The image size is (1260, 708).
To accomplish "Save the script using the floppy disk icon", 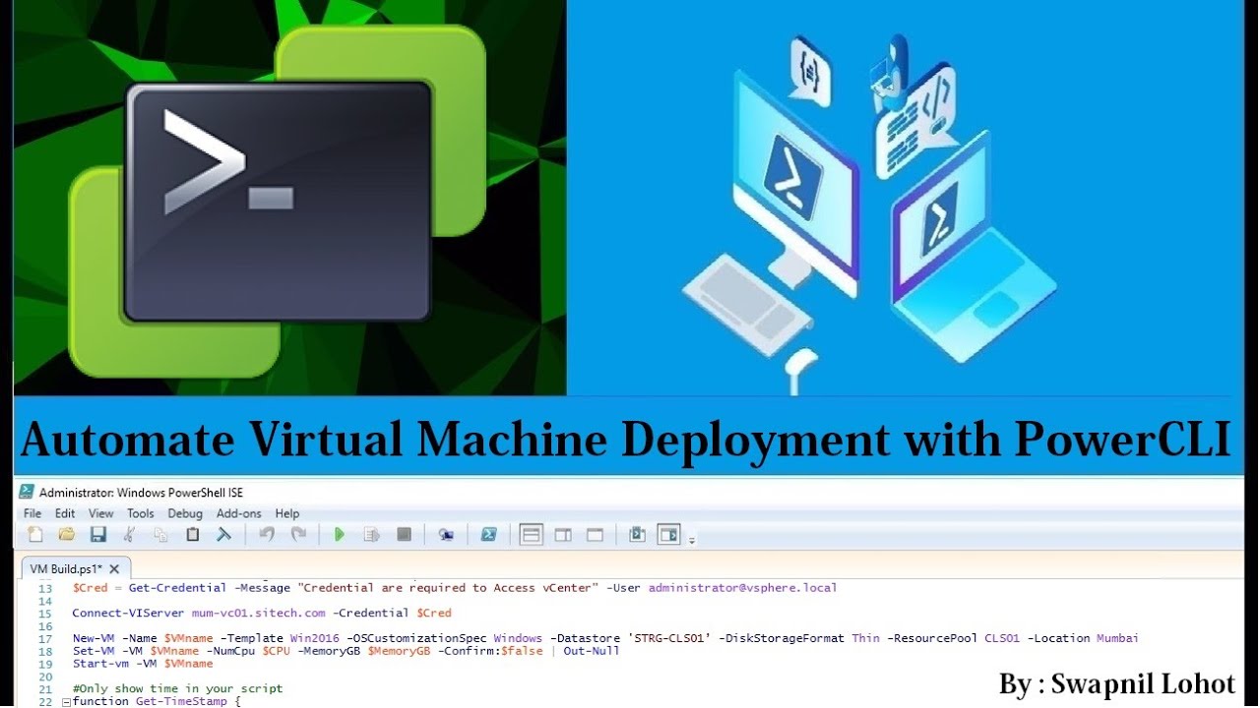I will (97, 535).
